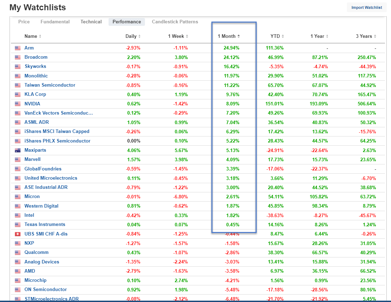Switch to the Fundamental tab
Screen dimensions: 391x302
tap(55, 22)
